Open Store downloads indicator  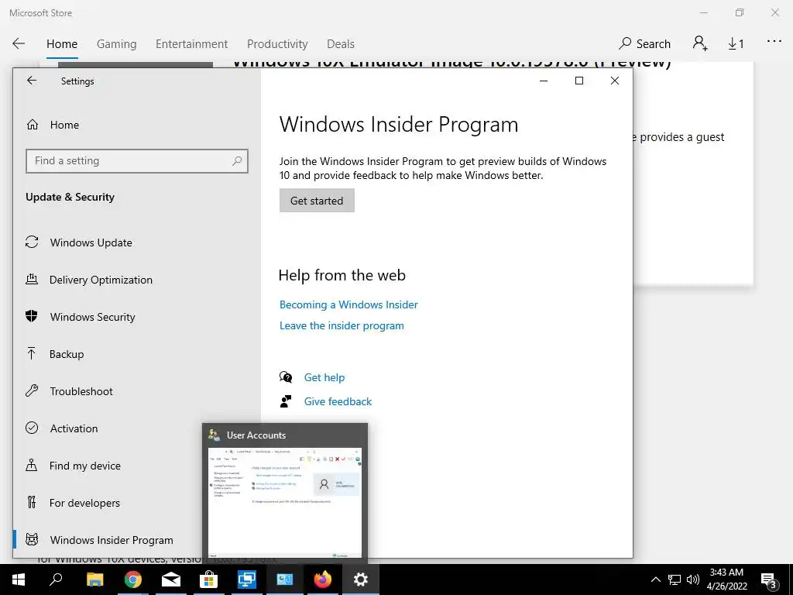(x=736, y=44)
